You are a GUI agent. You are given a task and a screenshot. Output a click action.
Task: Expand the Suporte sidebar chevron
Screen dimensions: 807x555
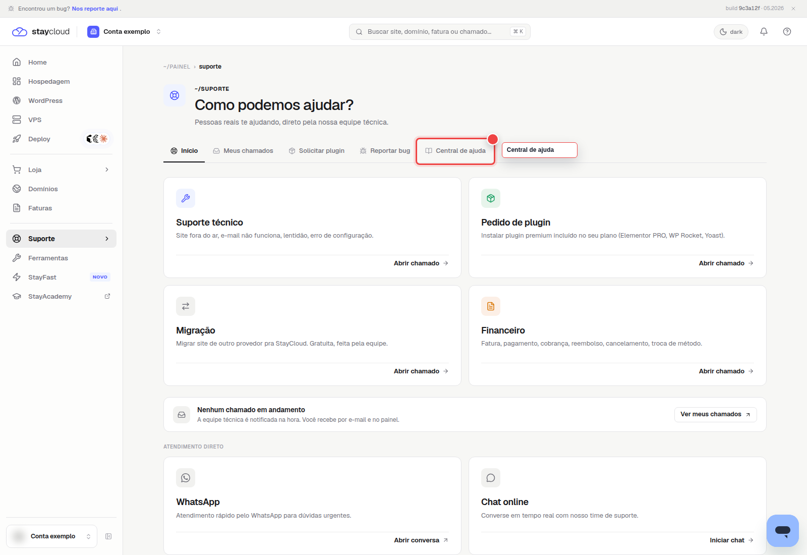click(x=107, y=239)
